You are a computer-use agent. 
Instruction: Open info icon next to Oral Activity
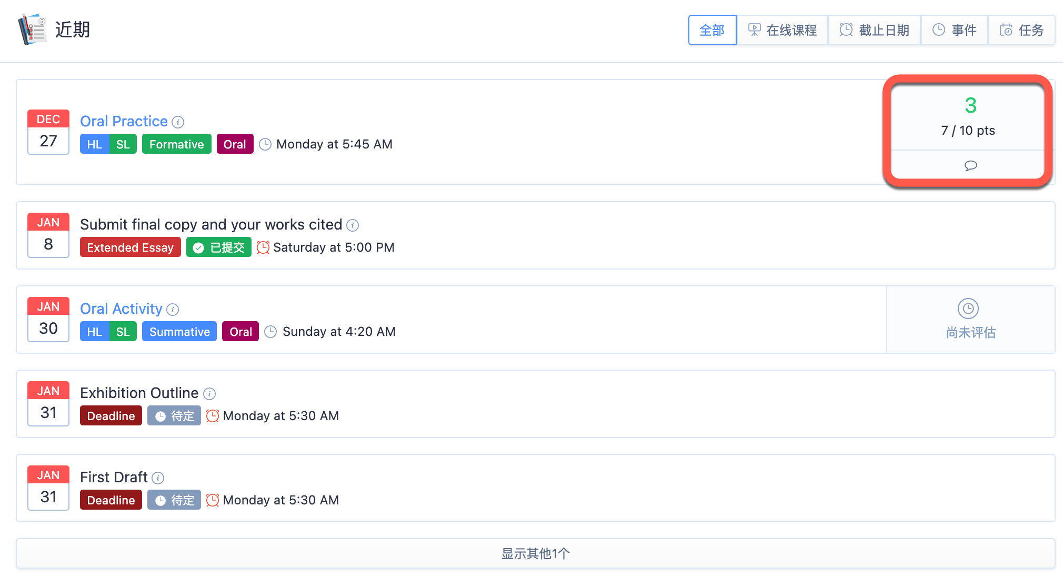point(173,310)
